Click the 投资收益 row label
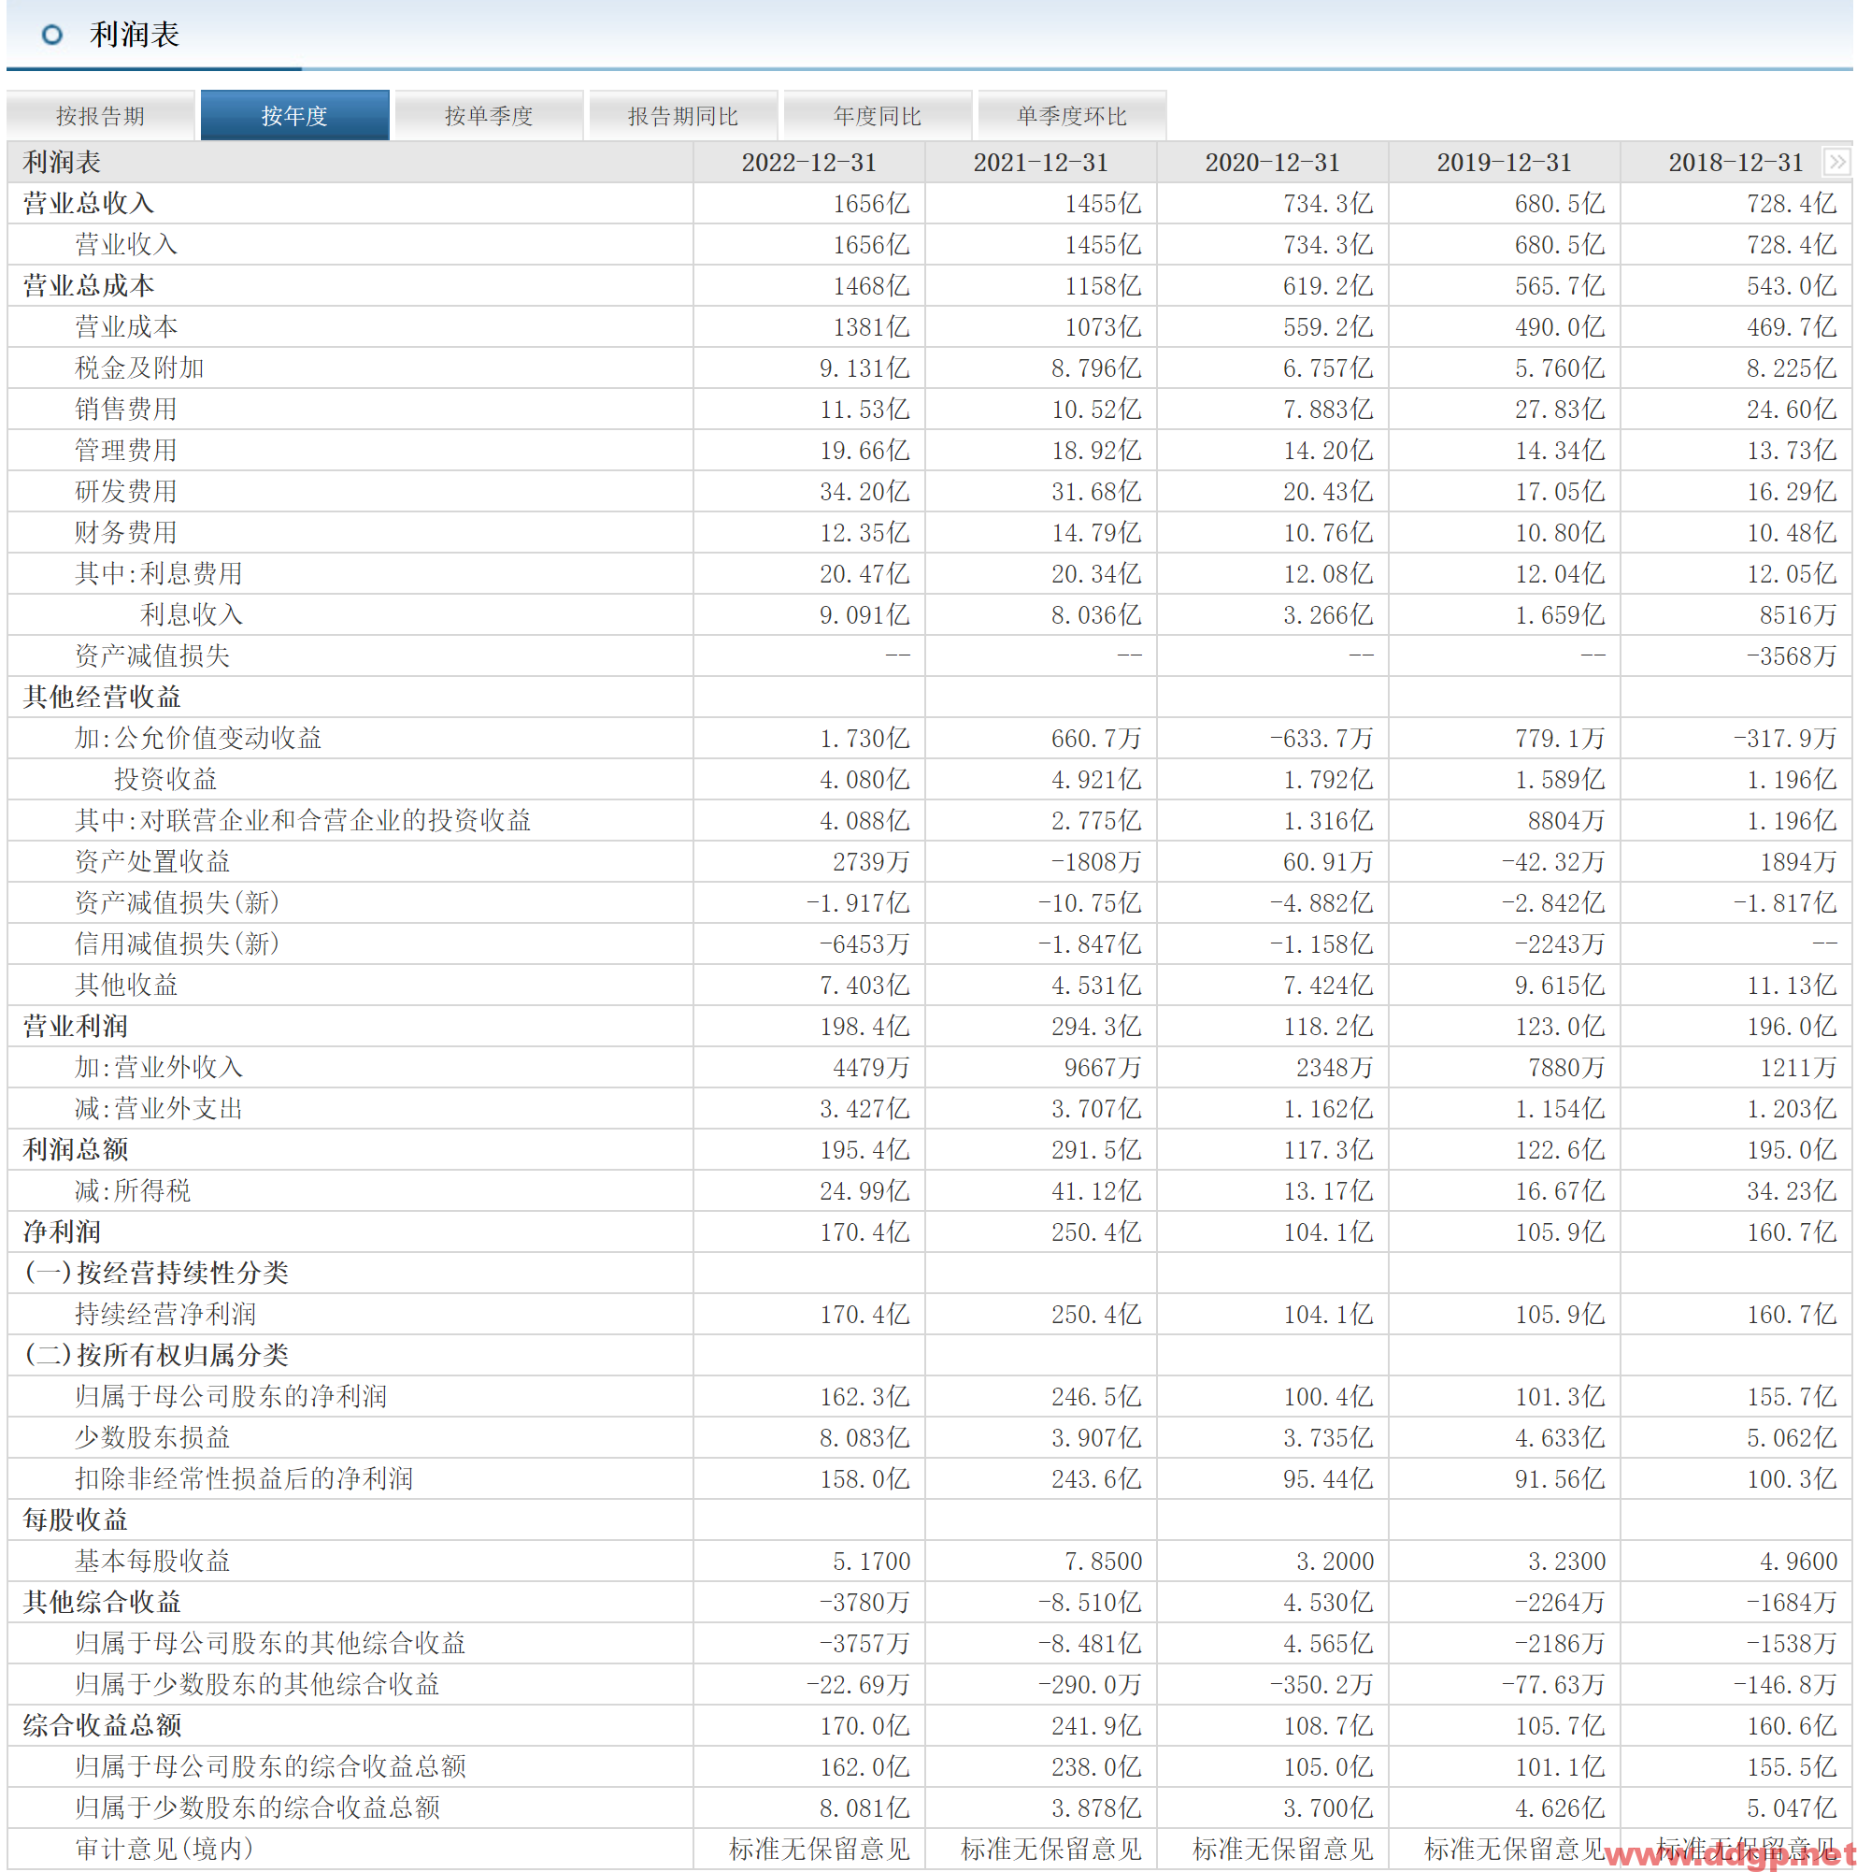 coord(165,779)
